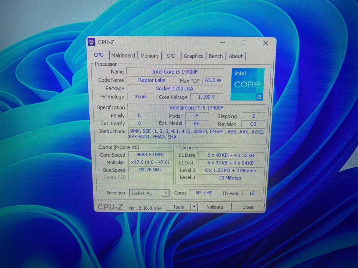Click Level 3 cache 20 MBytes value
358x268 pixels.
230,178
